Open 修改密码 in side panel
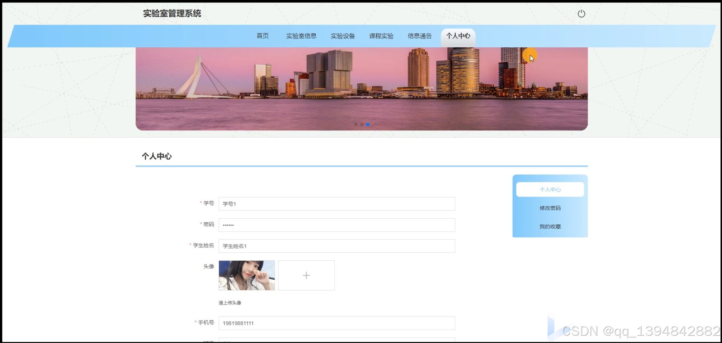722x343 pixels. 550,208
